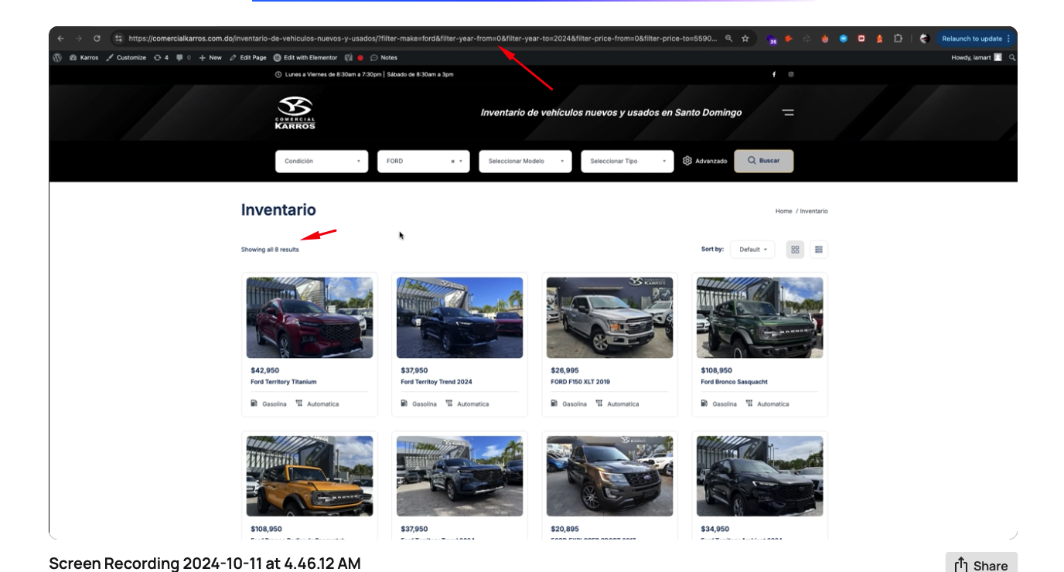Click the zoom magnifier in address bar

[728, 38]
